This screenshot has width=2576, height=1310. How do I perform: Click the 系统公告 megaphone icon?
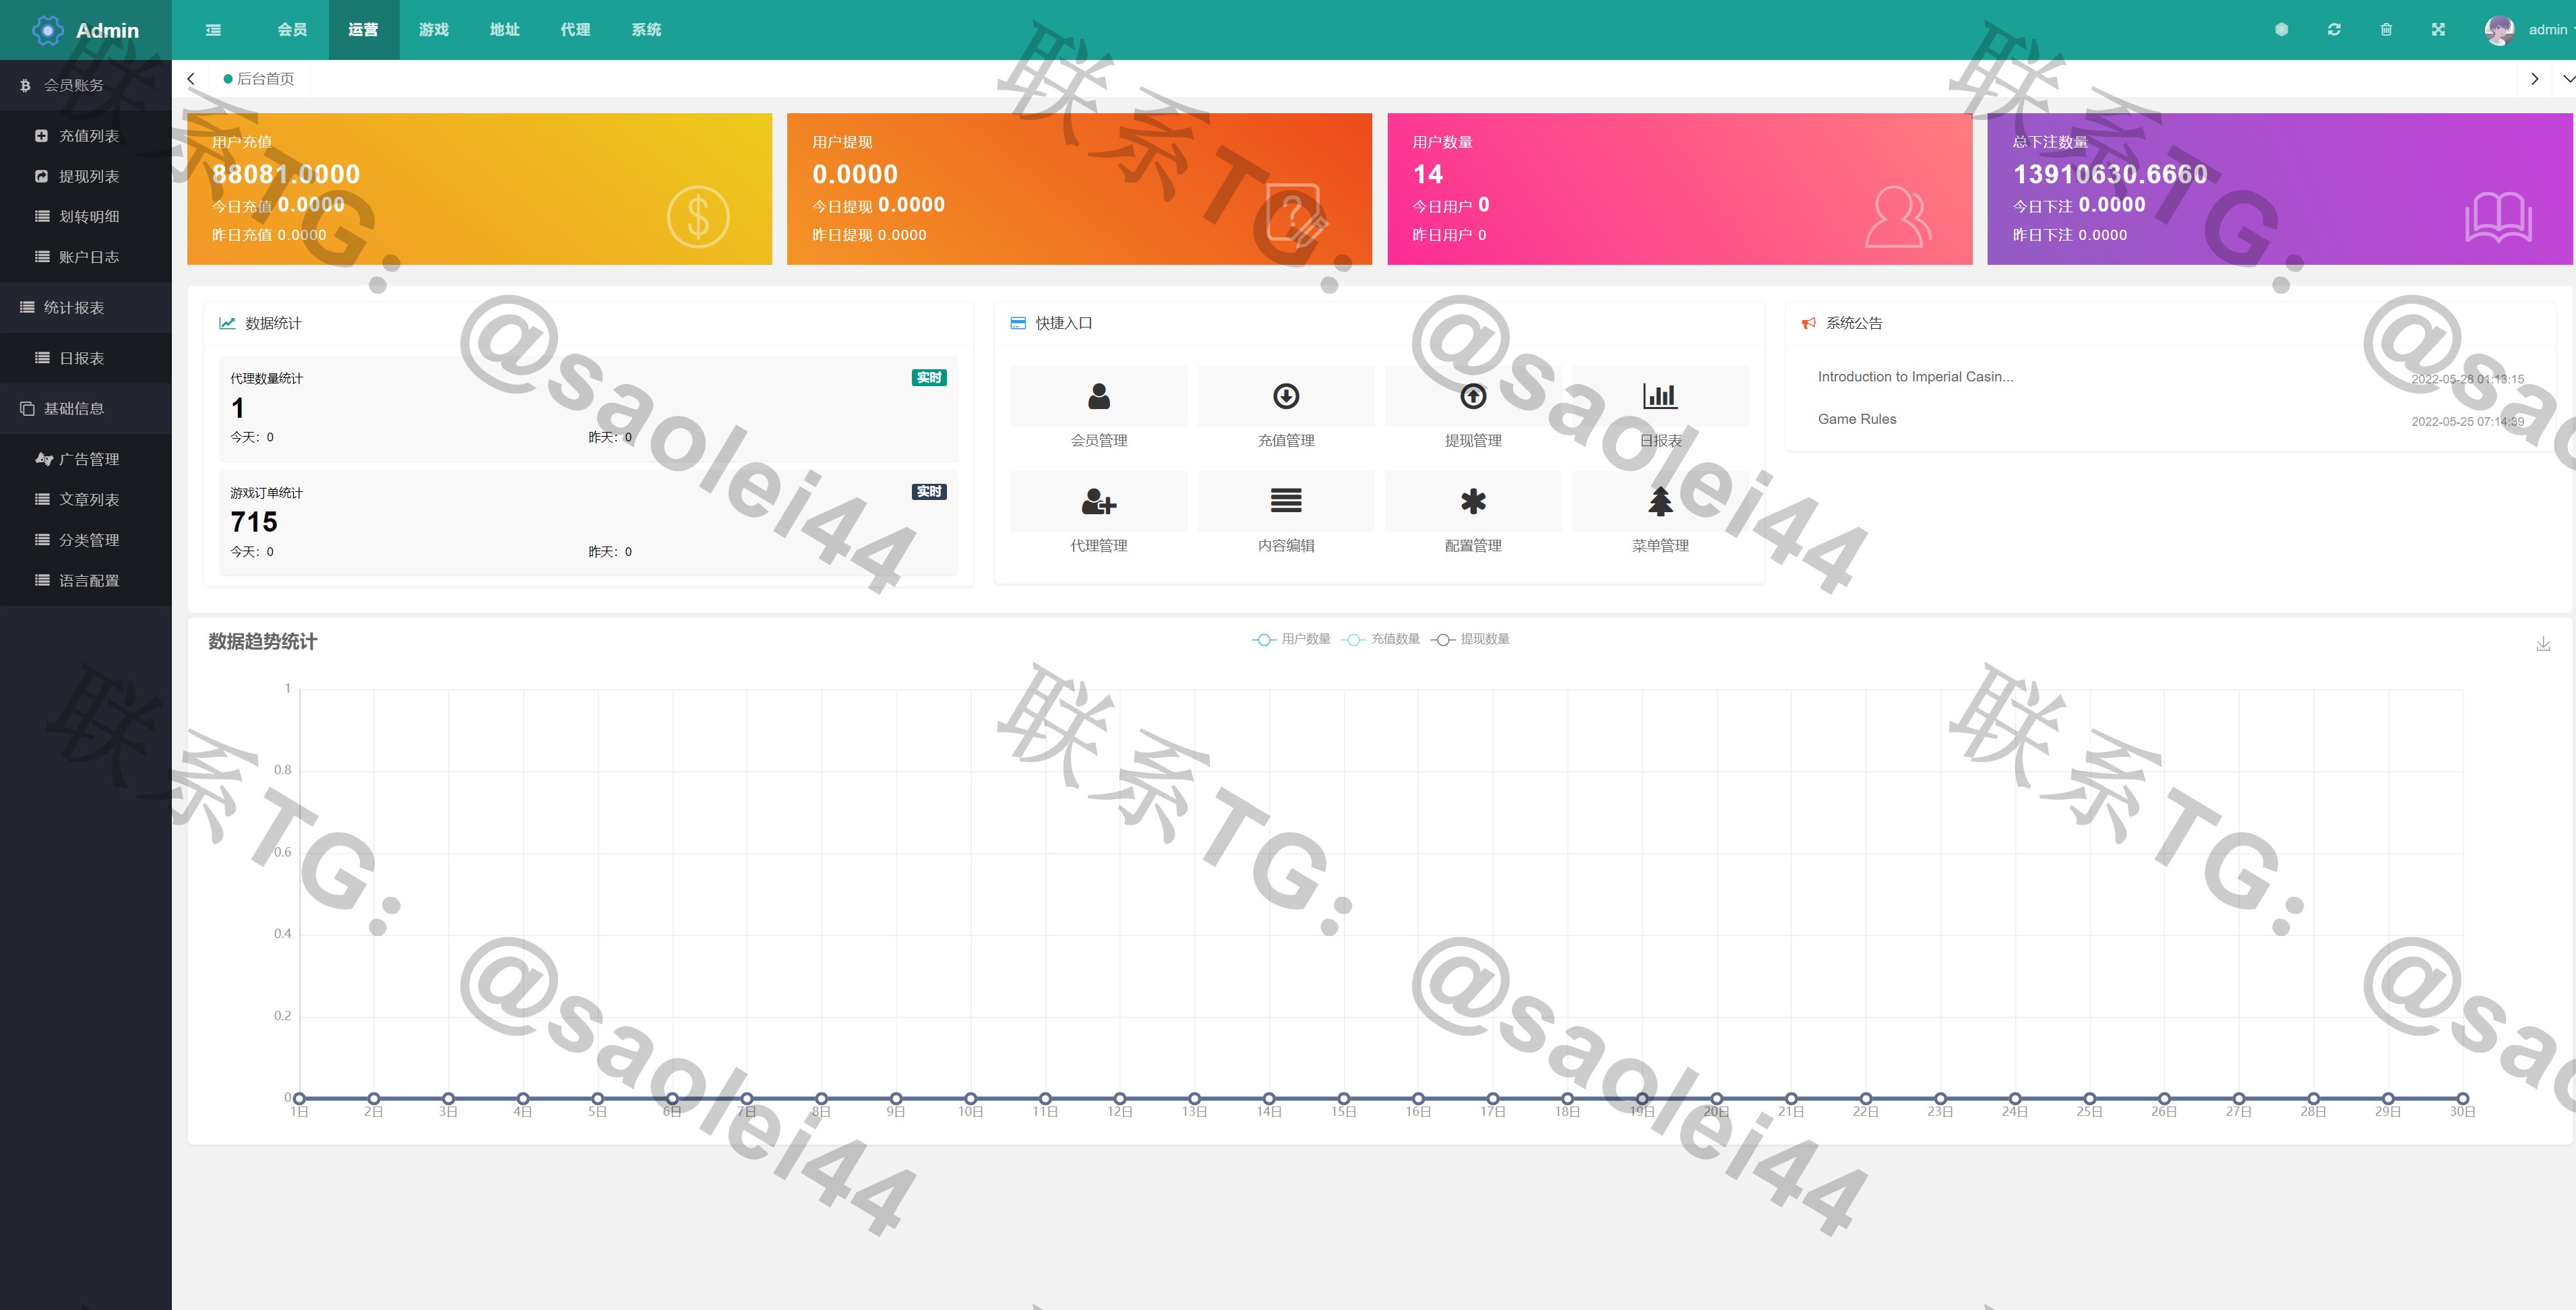pos(1808,323)
